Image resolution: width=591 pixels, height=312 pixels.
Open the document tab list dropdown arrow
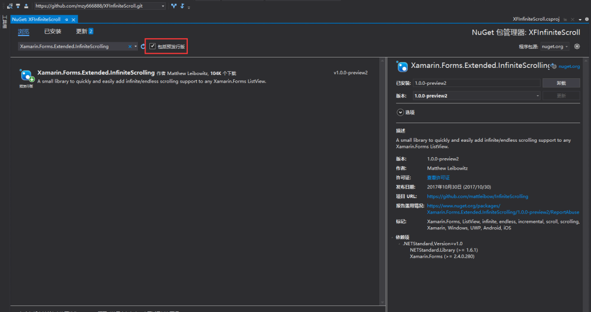[x=580, y=20]
